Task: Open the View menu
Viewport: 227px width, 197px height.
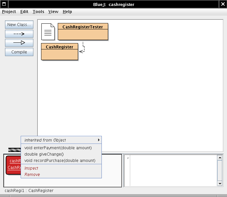Action: click(x=53, y=12)
